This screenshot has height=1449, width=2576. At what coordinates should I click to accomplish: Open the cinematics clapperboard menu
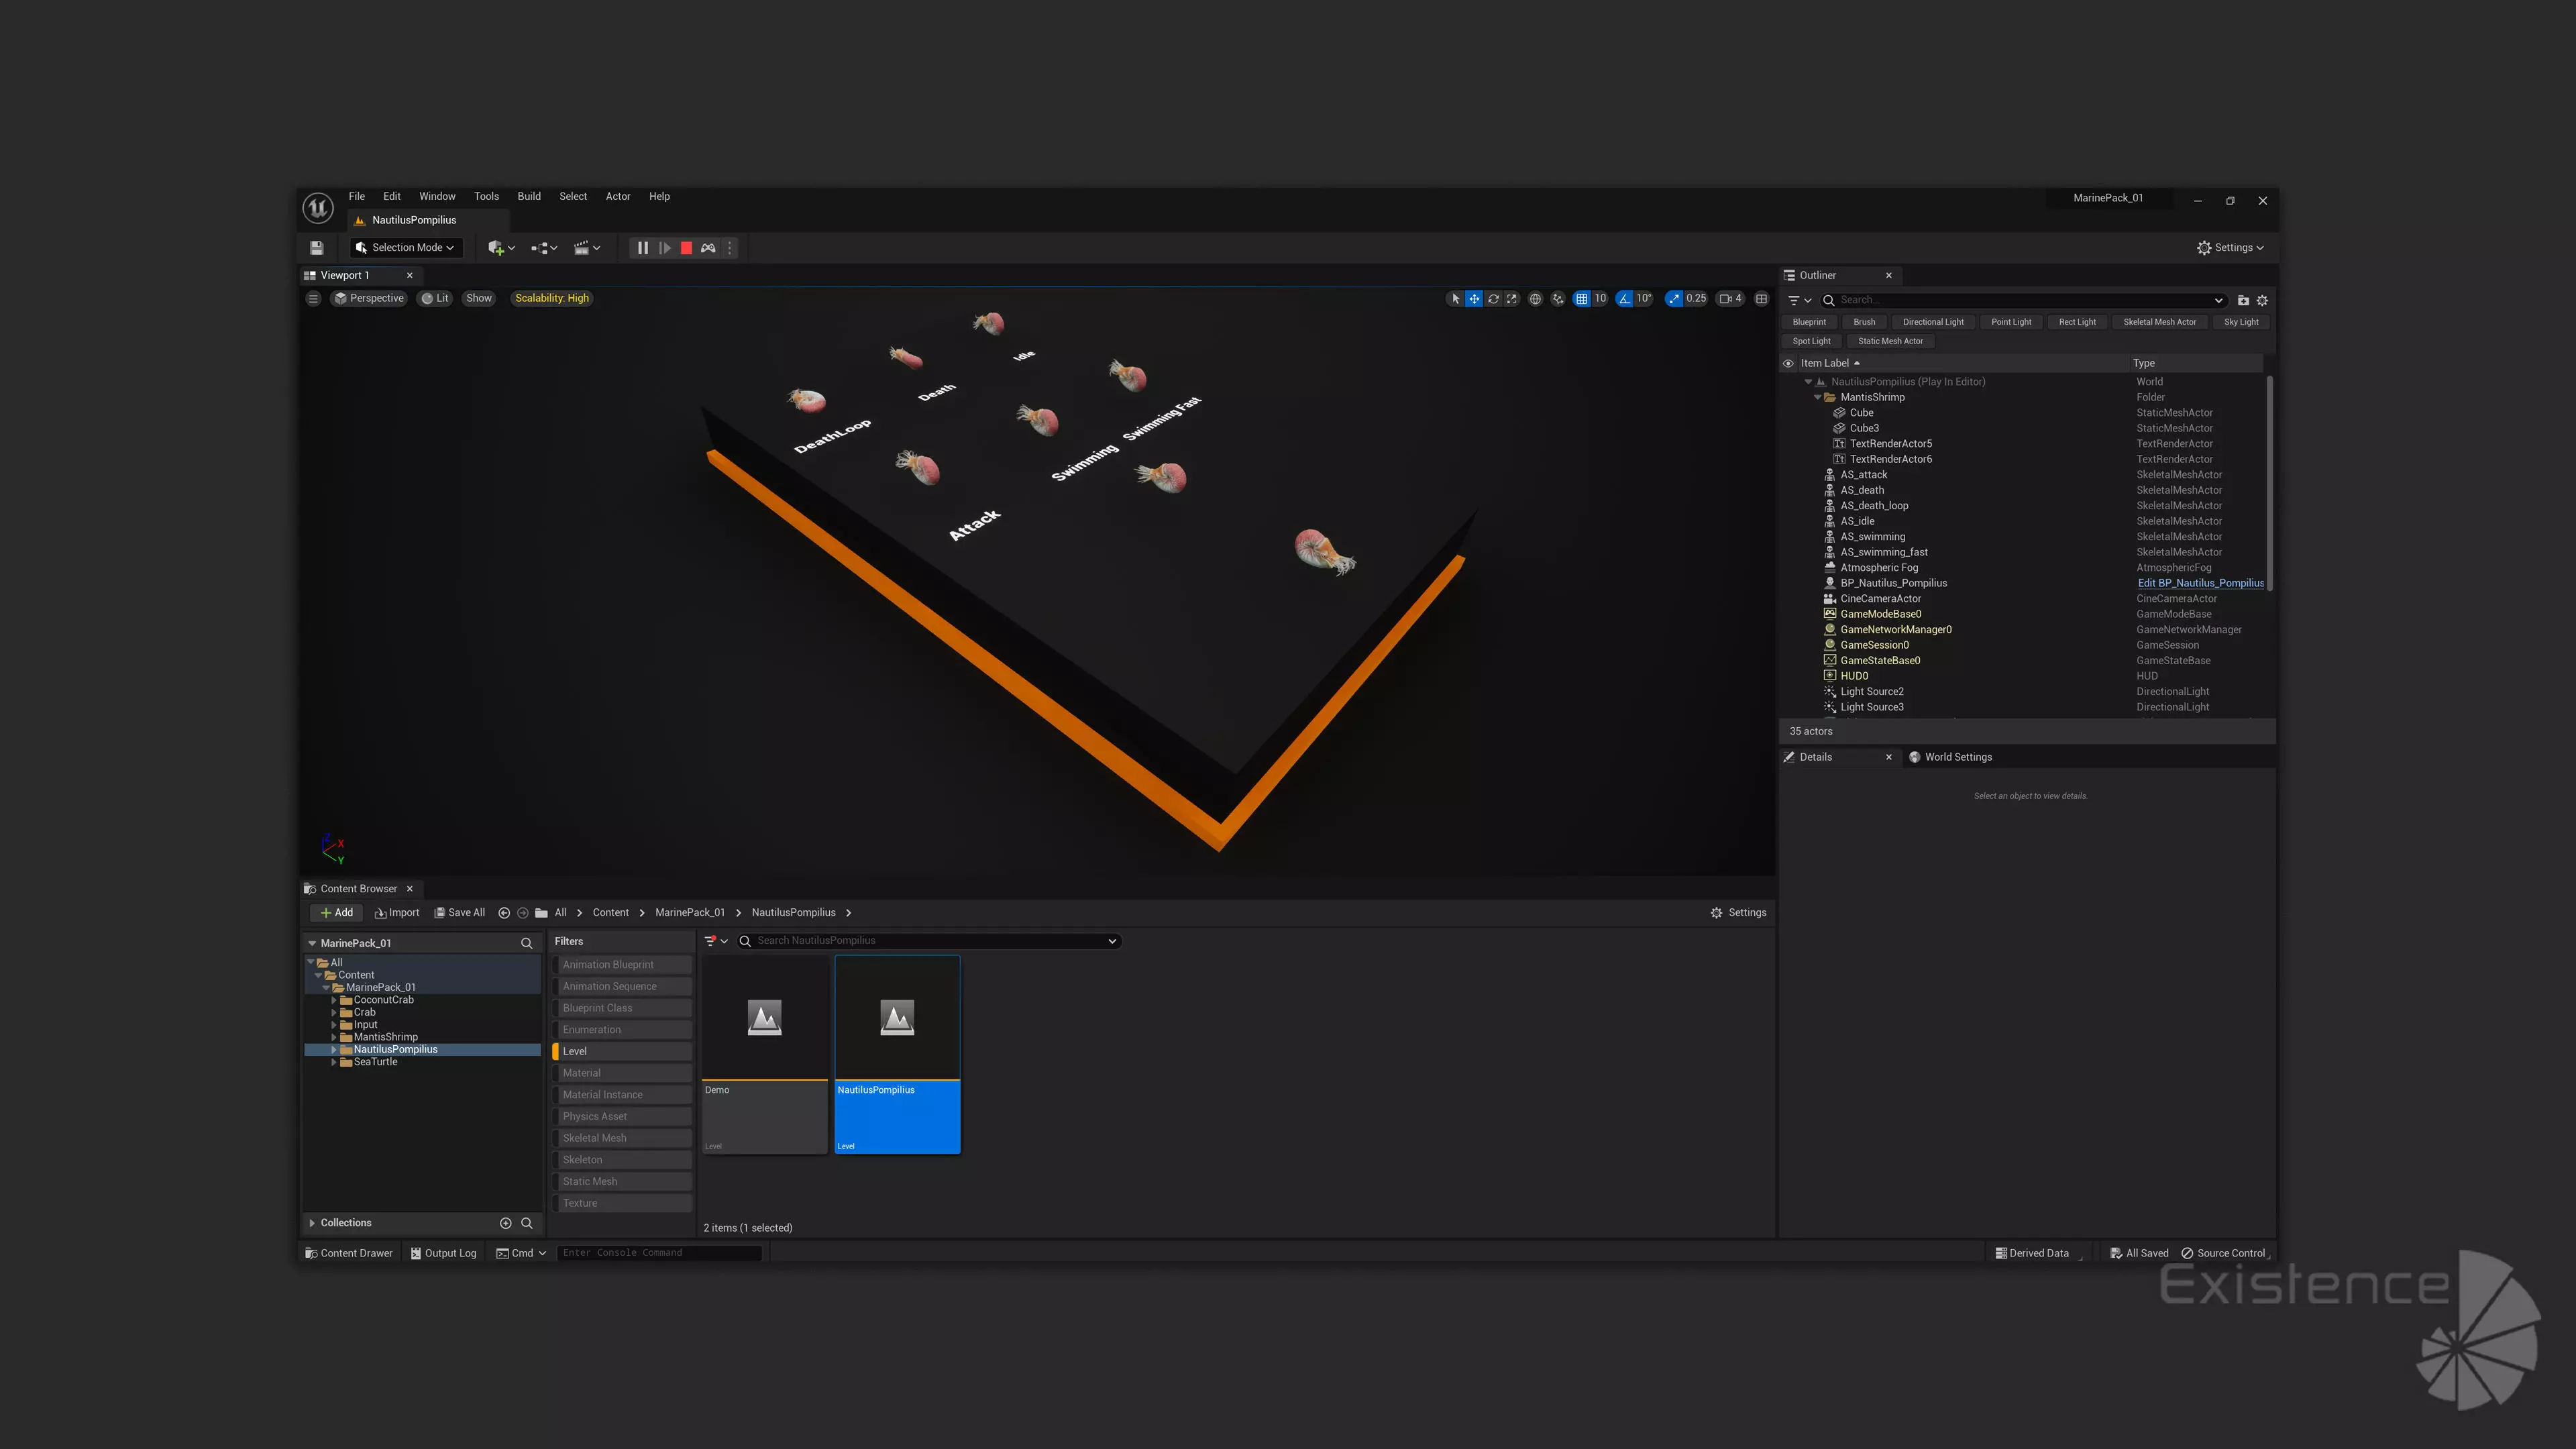[586, 248]
